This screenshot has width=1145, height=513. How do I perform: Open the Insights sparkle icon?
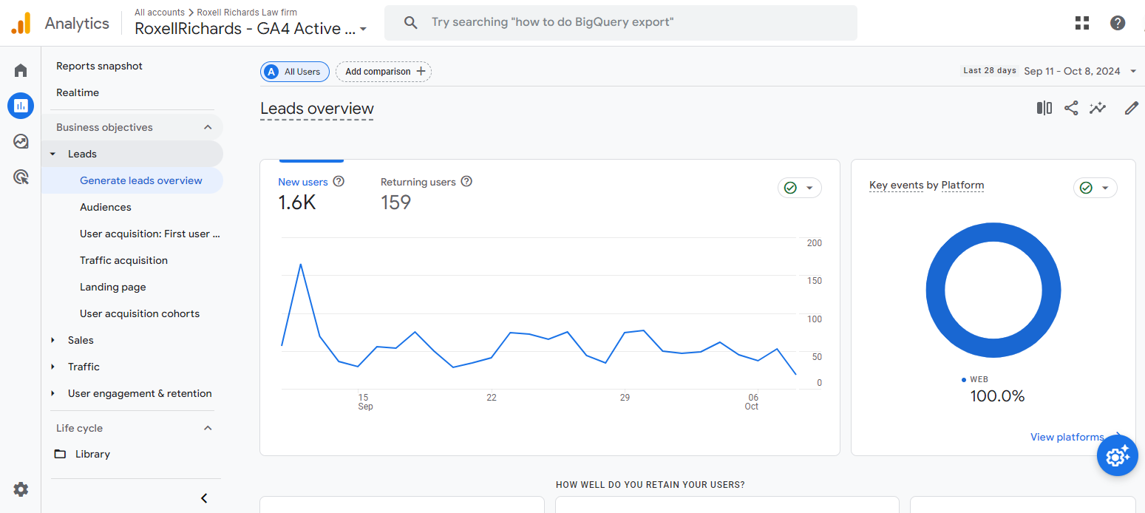pos(1098,108)
